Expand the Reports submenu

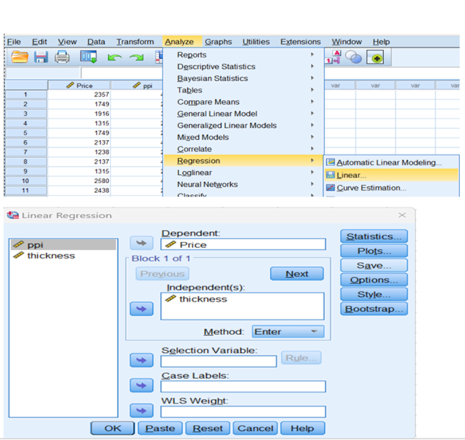(243, 55)
